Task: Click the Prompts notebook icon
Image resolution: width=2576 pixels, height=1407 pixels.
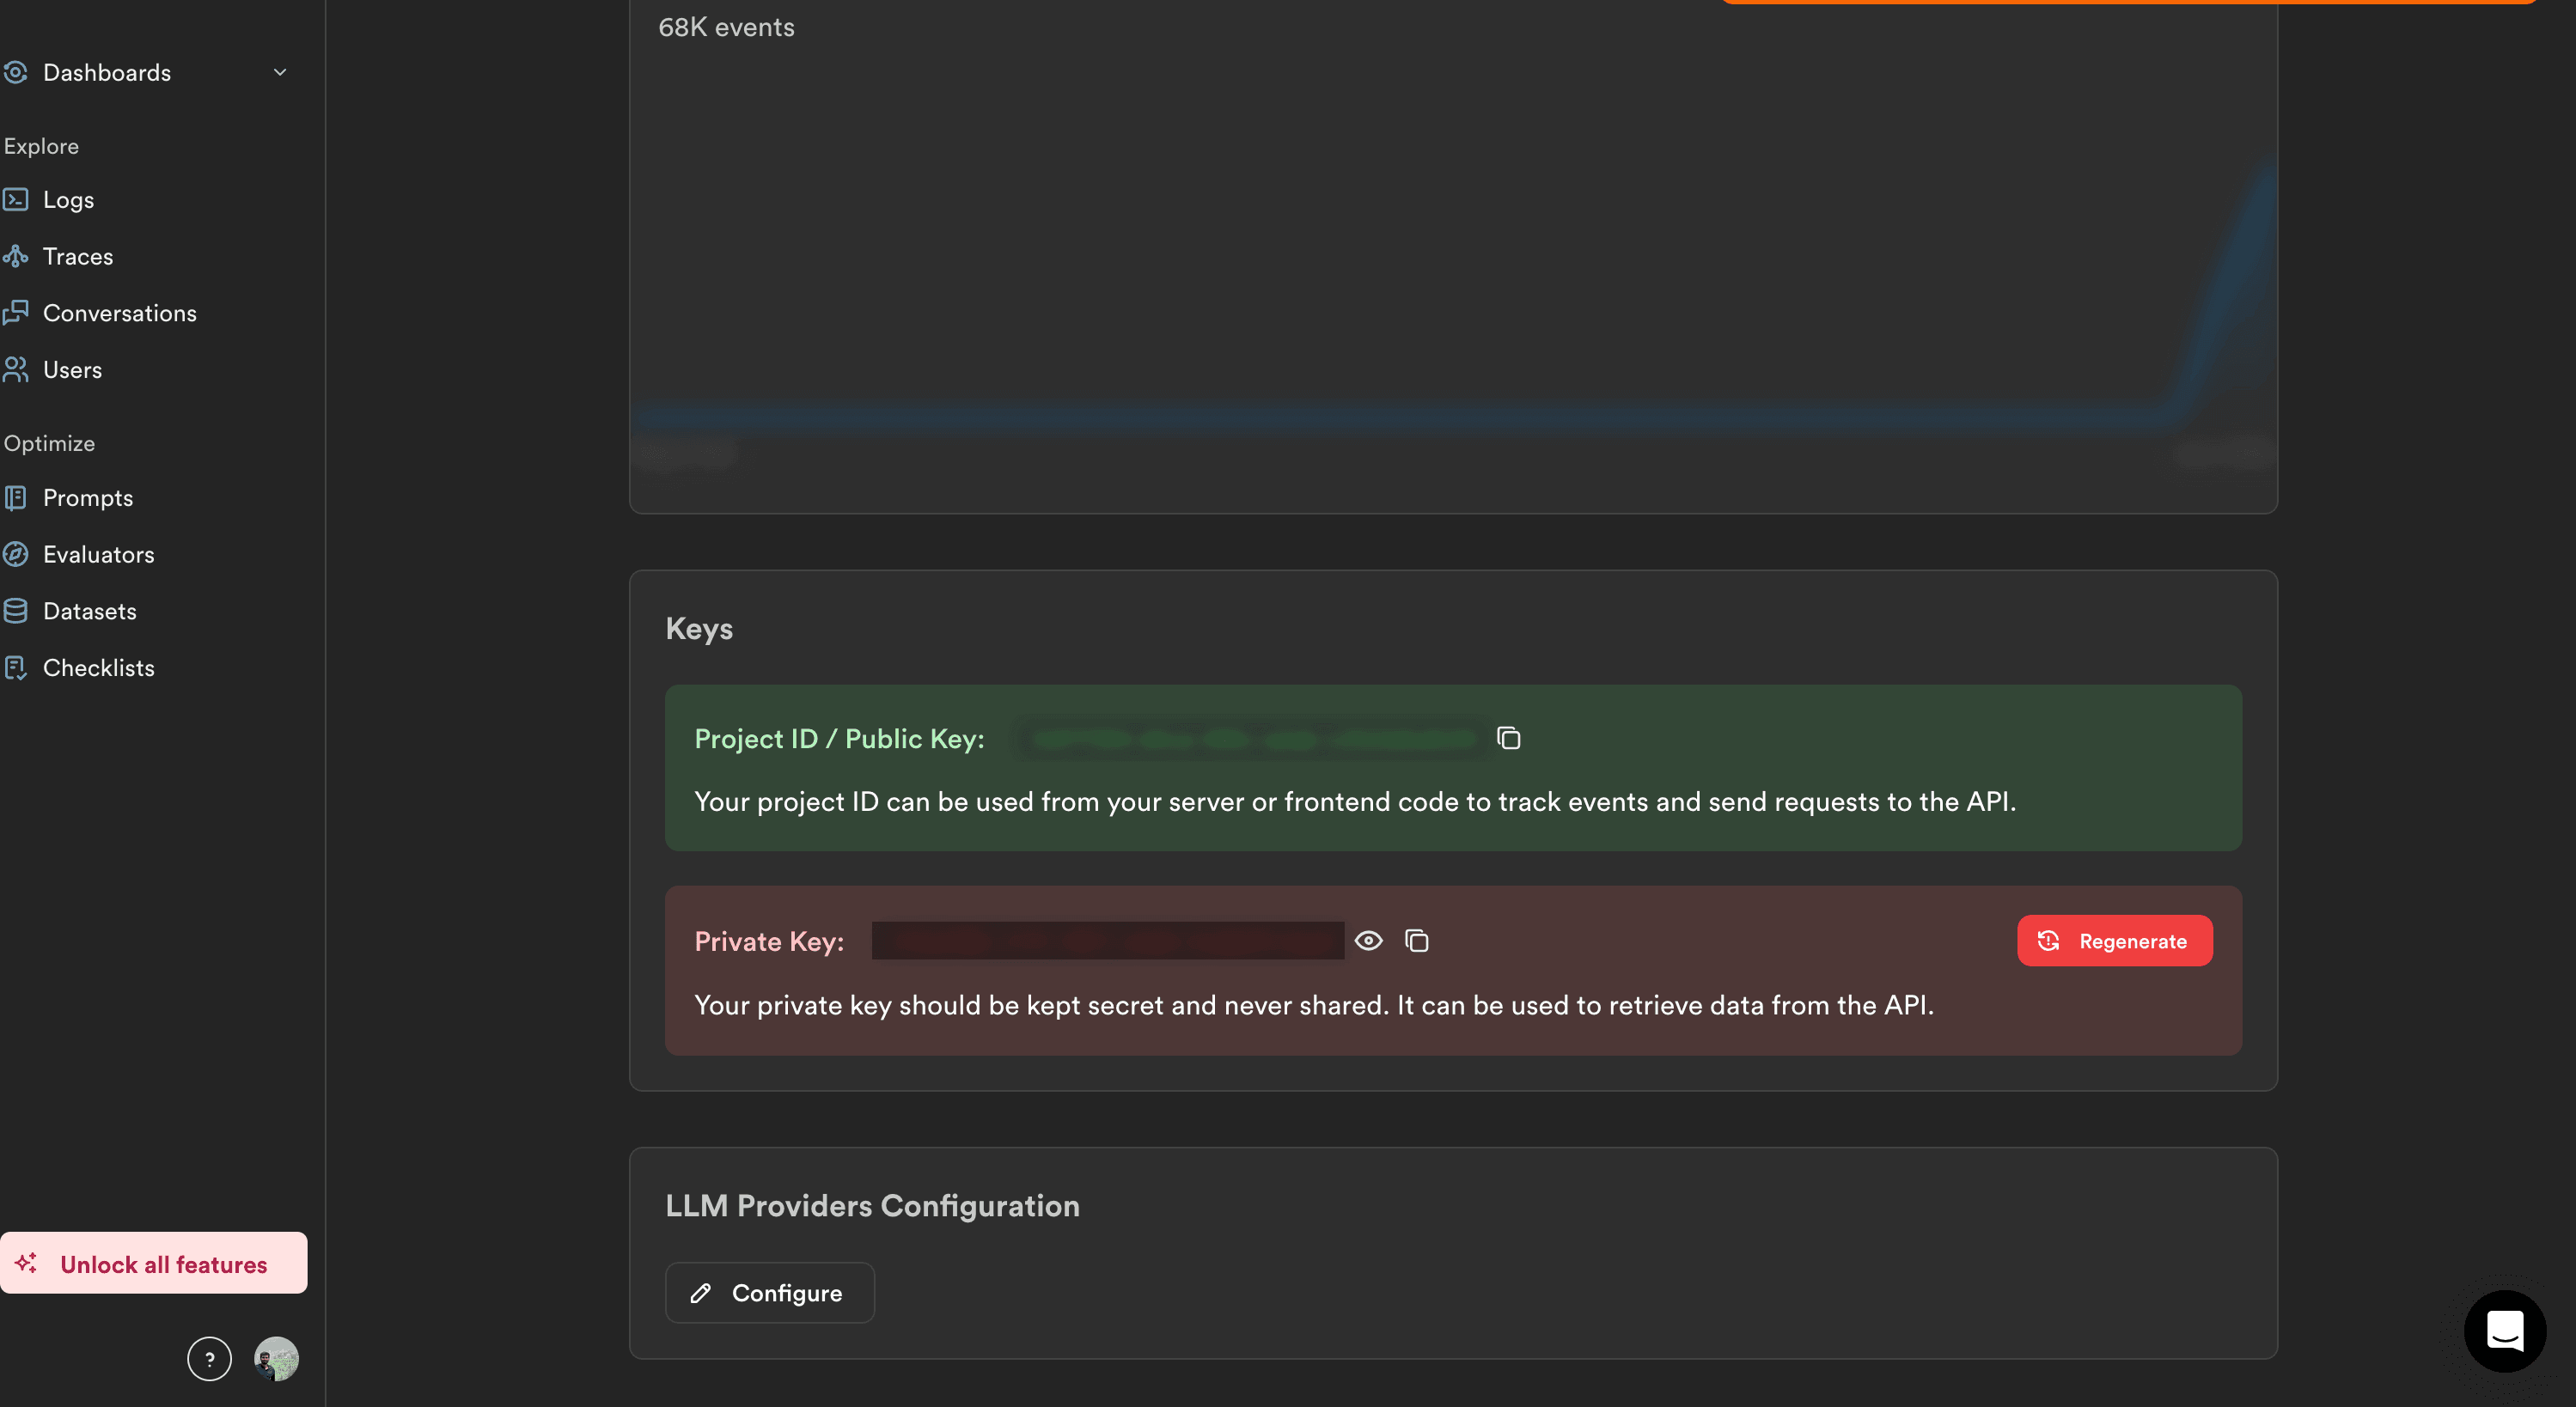Action: pyautogui.click(x=15, y=497)
